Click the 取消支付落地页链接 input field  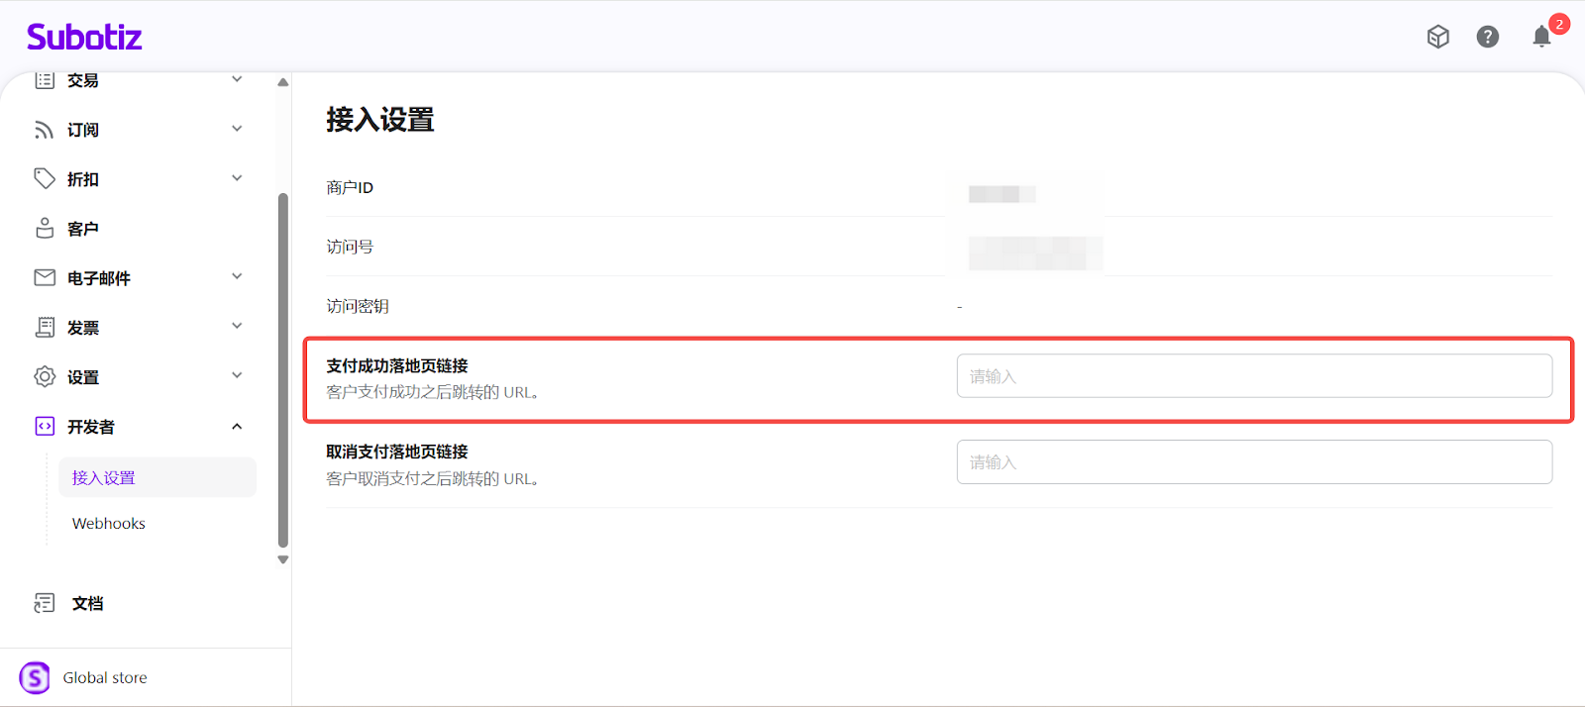(x=1253, y=462)
